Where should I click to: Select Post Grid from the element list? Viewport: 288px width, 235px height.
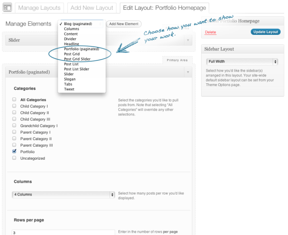72,54
